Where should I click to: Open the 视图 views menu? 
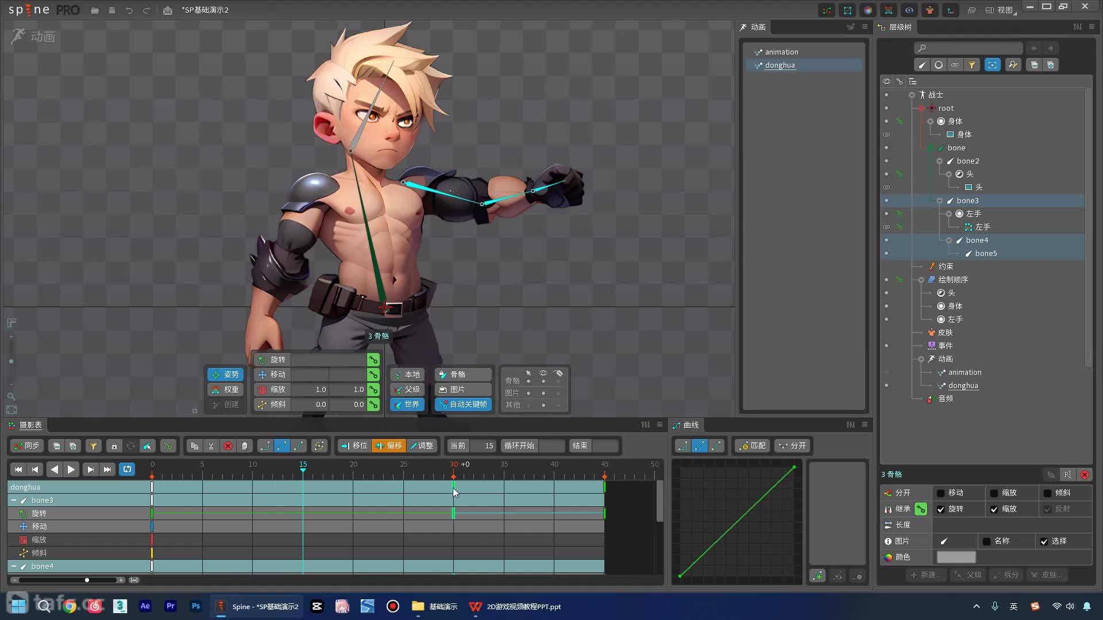pyautogui.click(x=1000, y=10)
